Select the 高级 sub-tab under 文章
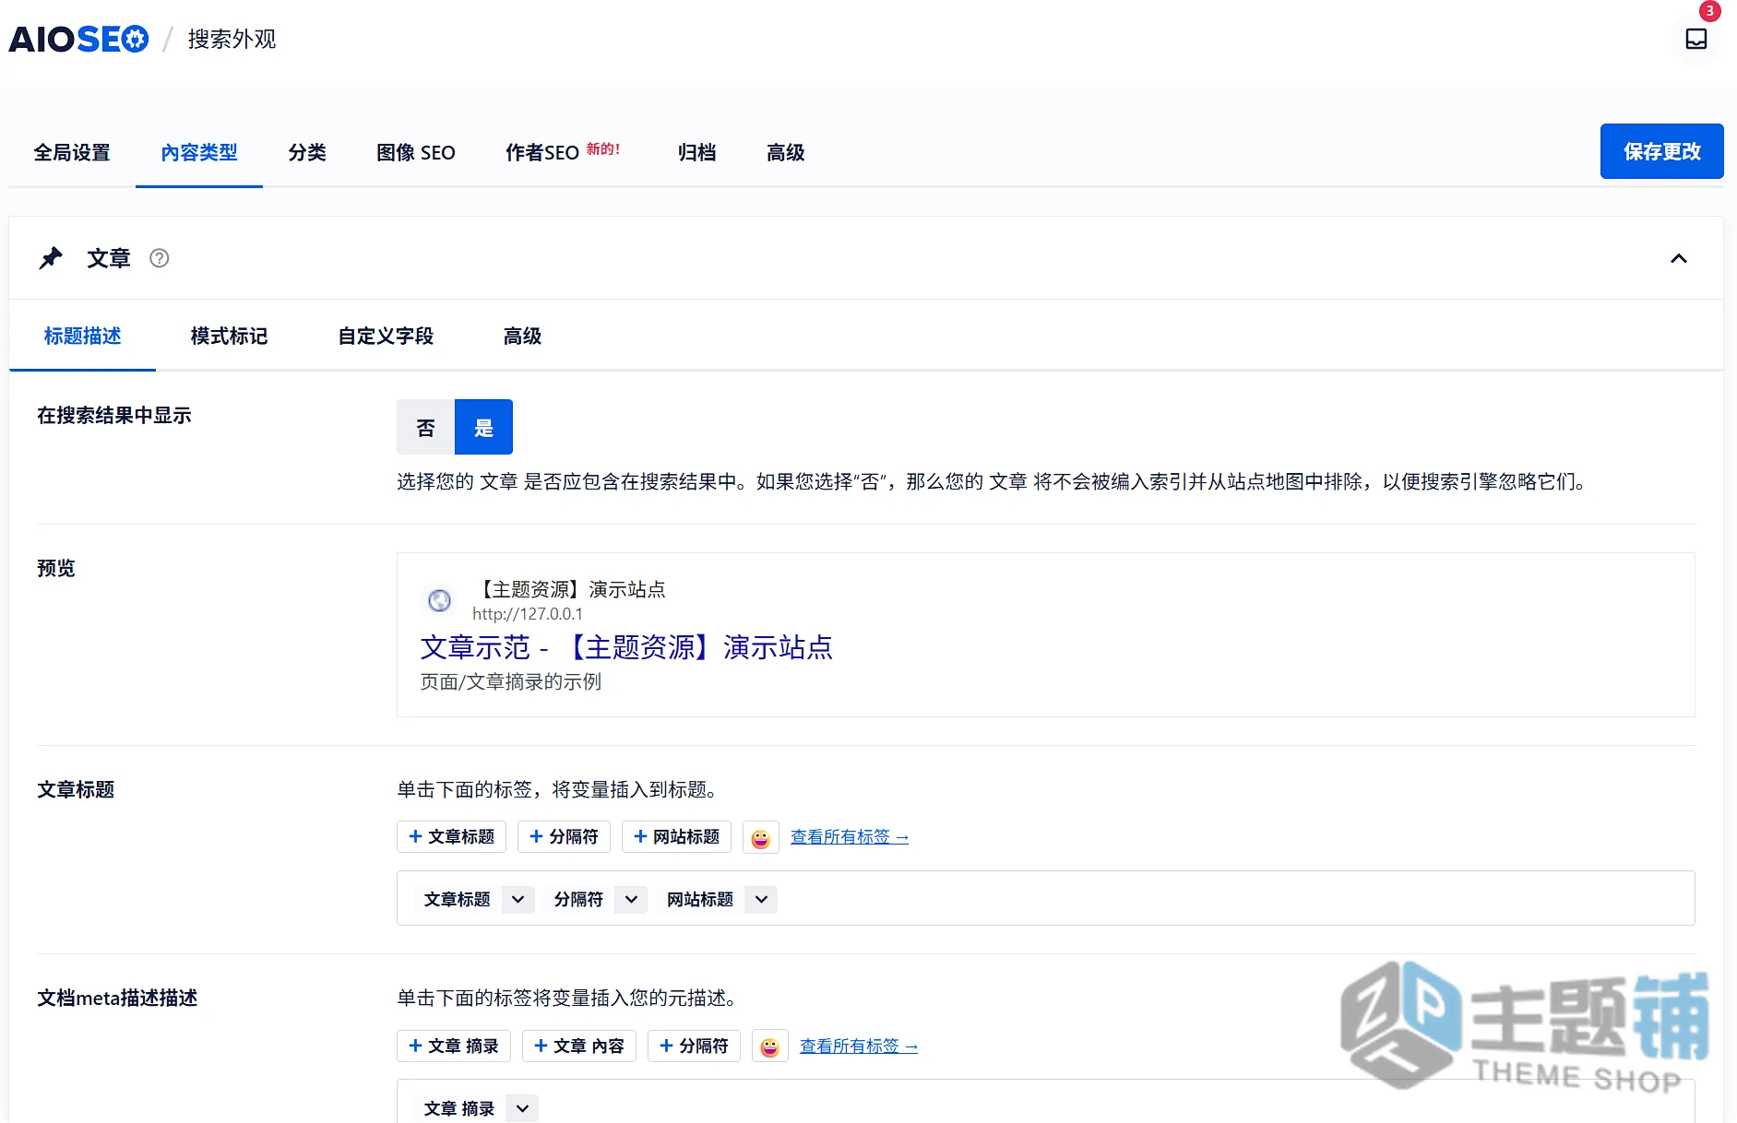The height and width of the screenshot is (1123, 1737). (522, 336)
